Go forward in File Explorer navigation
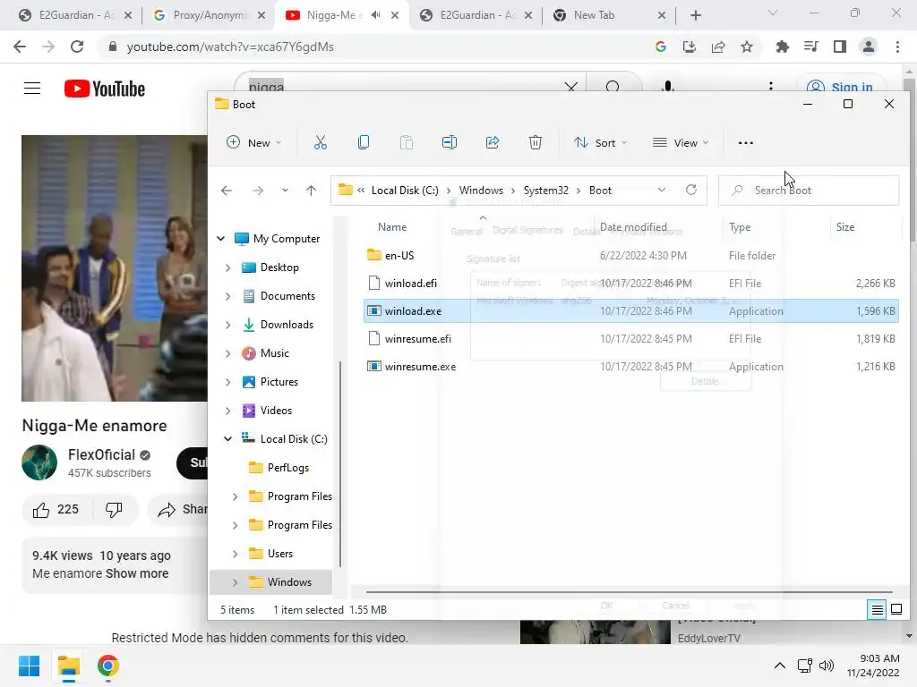The width and height of the screenshot is (917, 687). tap(257, 191)
